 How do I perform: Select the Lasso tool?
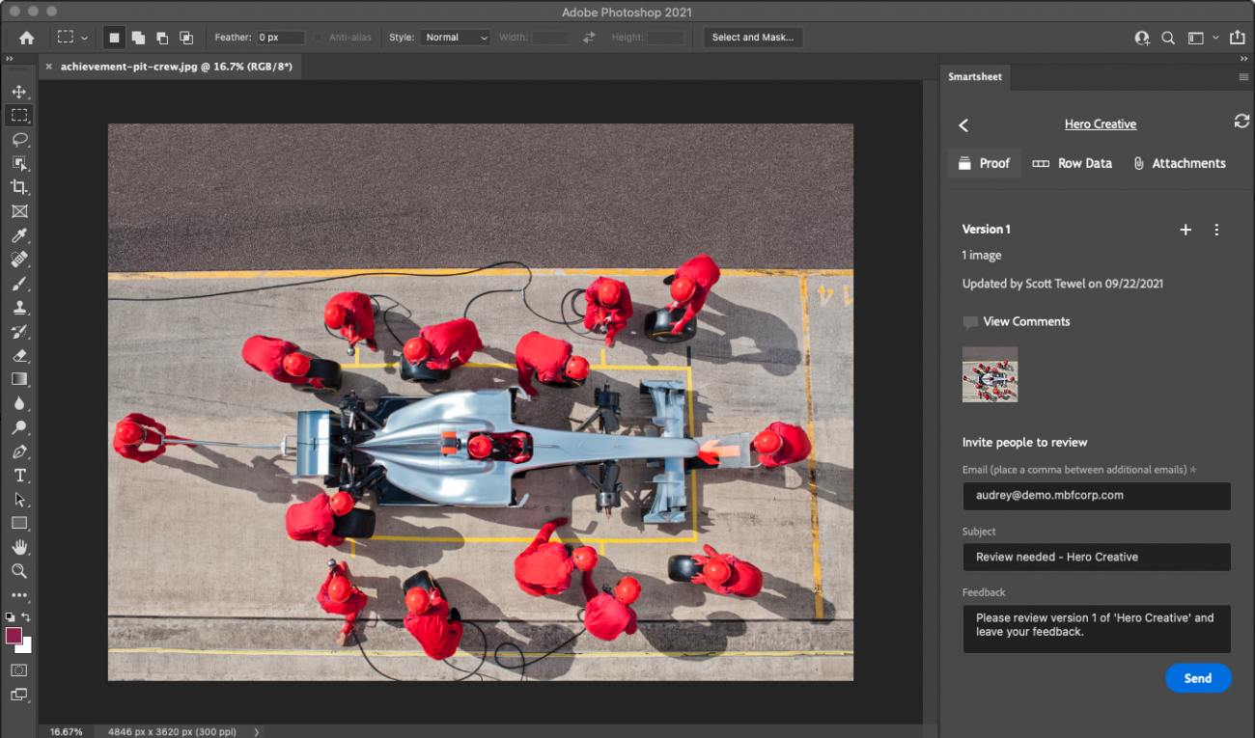(19, 139)
